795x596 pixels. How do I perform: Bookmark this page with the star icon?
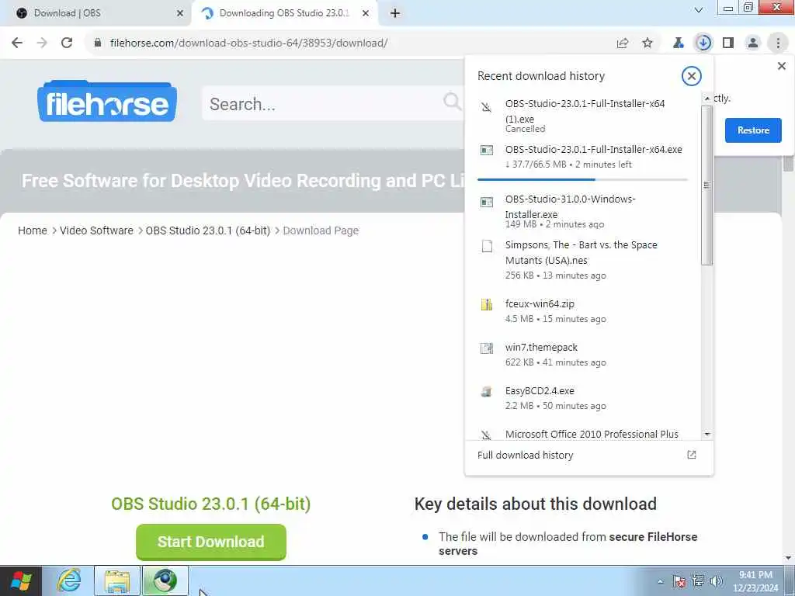tap(647, 43)
